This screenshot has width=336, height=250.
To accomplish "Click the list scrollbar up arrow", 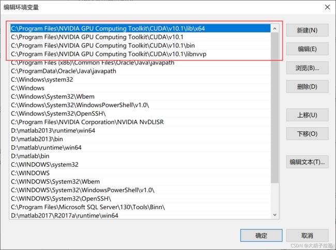I will pyautogui.click(x=275, y=28).
